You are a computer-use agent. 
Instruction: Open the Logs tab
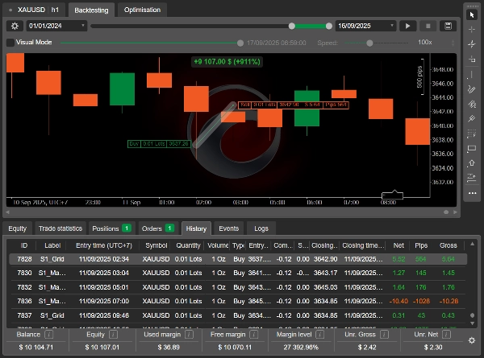click(x=261, y=228)
